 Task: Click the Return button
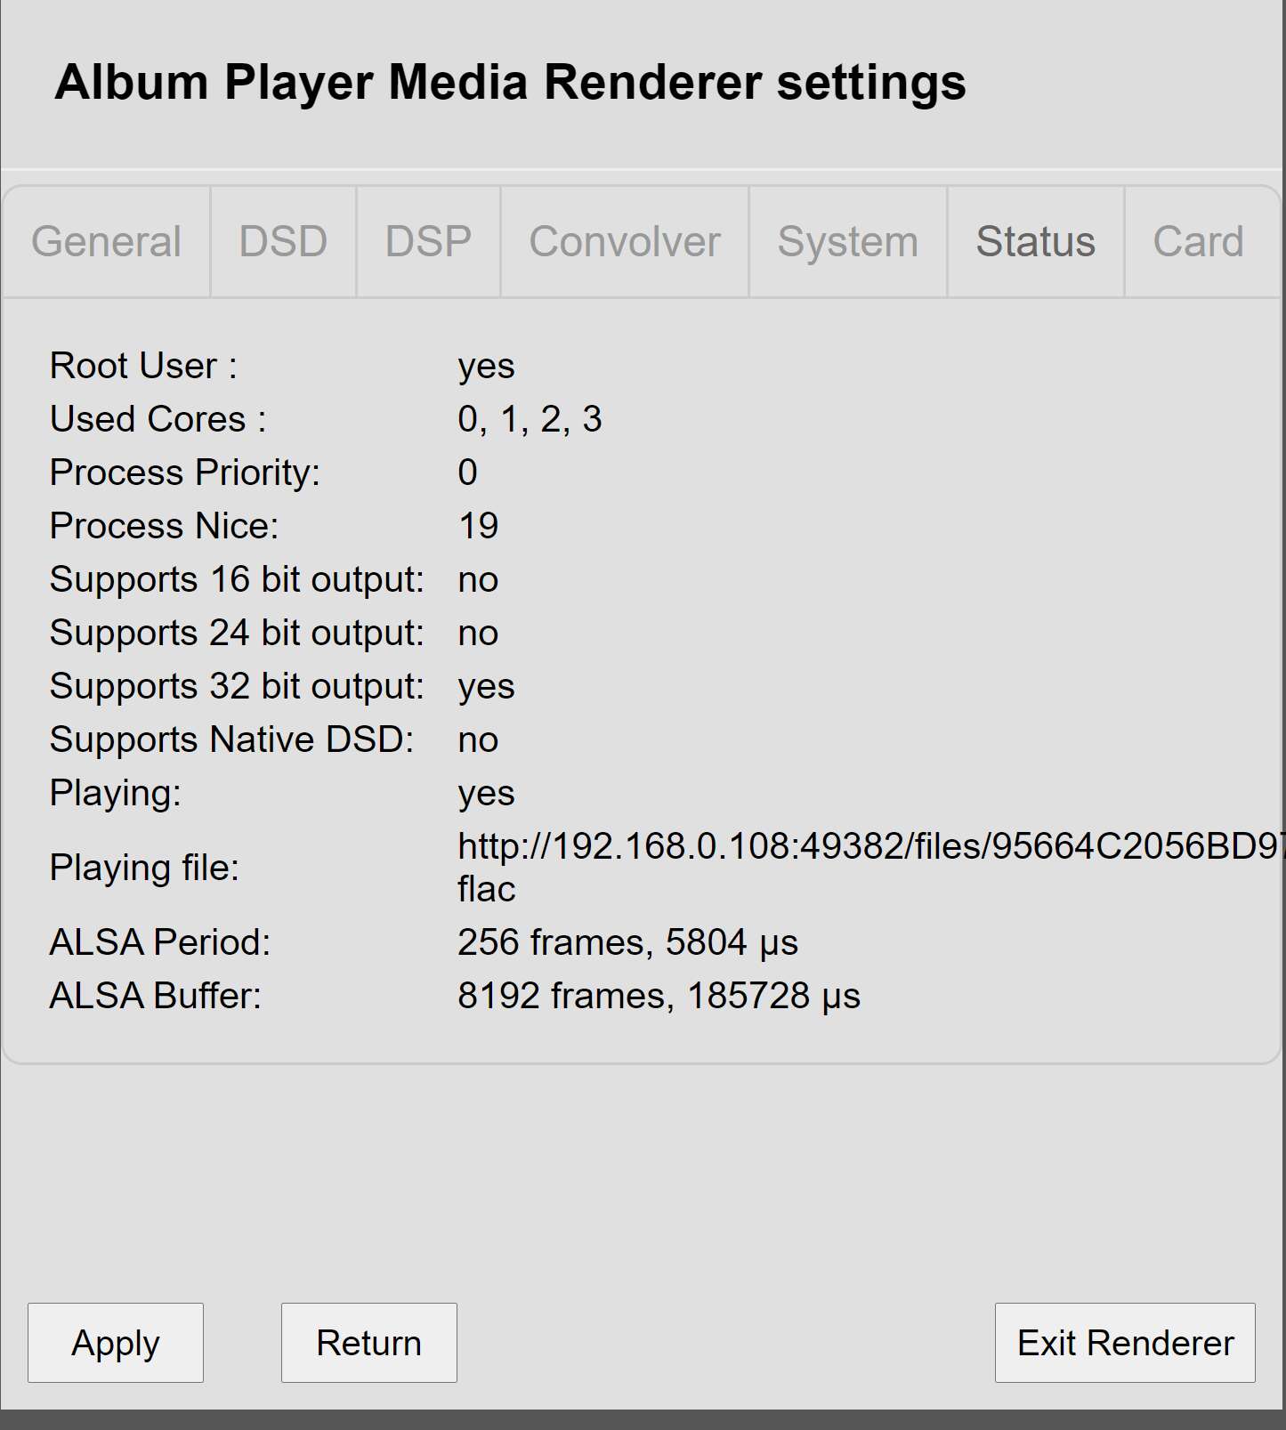pyautogui.click(x=369, y=1343)
